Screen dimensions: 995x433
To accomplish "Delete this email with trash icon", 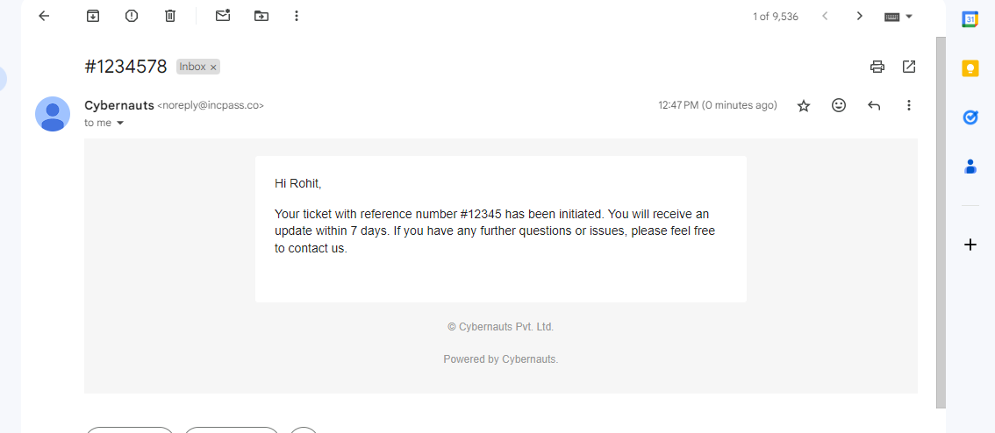I will 170,16.
